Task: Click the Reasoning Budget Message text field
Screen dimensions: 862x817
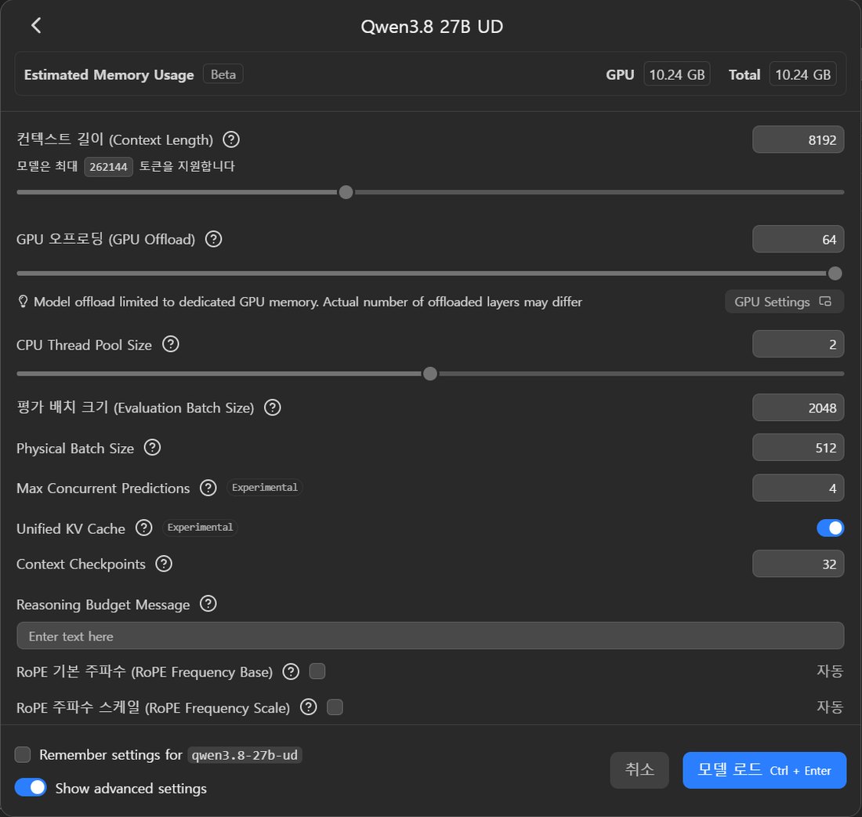Action: [430, 636]
